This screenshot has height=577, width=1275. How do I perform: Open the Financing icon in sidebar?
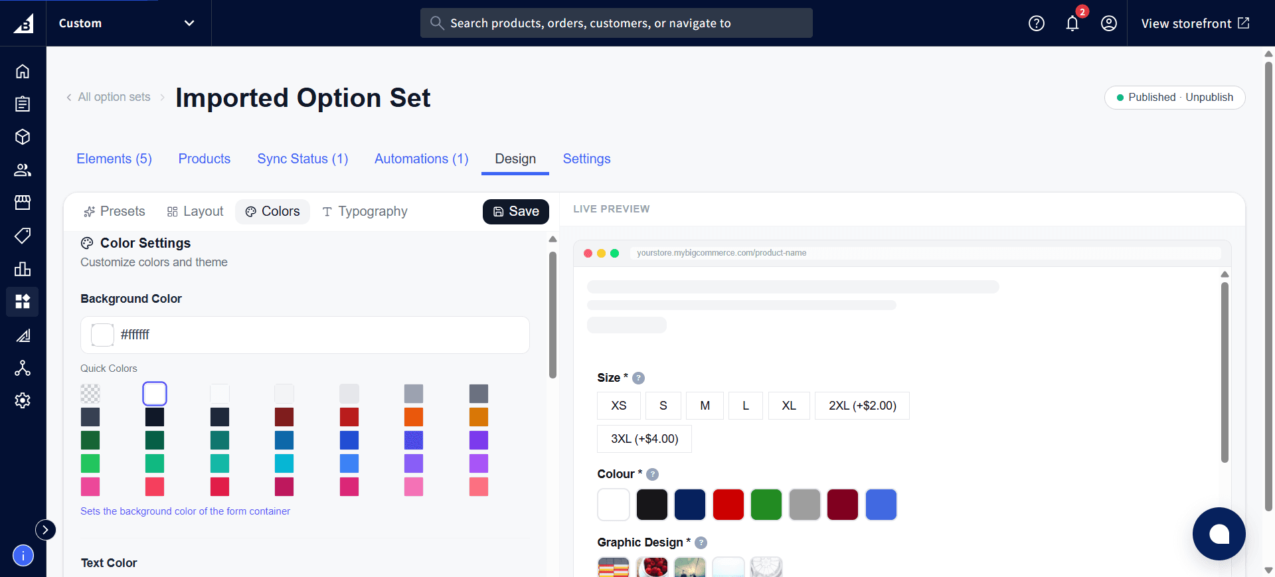tap(23, 335)
